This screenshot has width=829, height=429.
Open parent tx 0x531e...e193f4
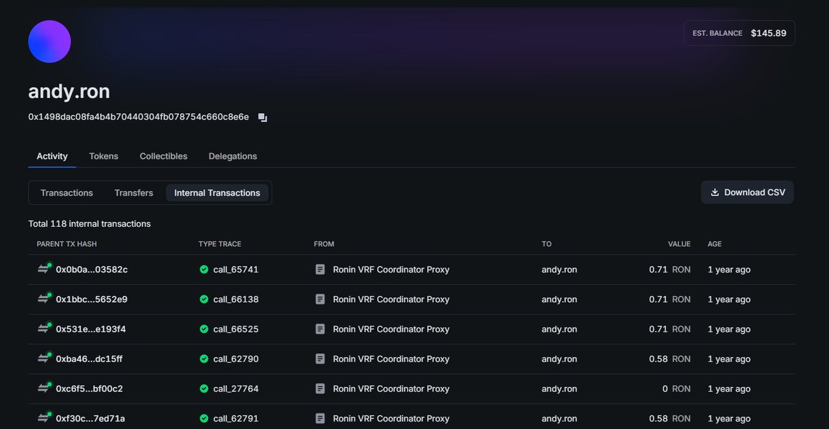(x=90, y=329)
